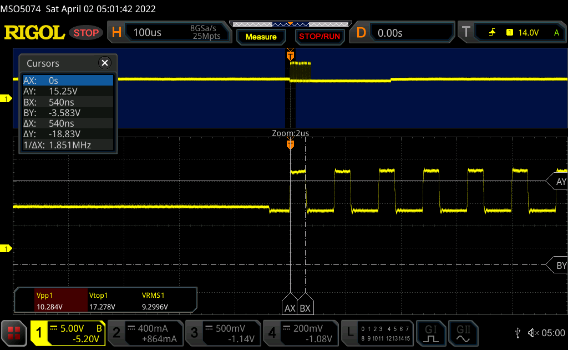Viewport: 568px width, 350px height.
Task: Select the AY 15.25V row
Action: (x=68, y=91)
